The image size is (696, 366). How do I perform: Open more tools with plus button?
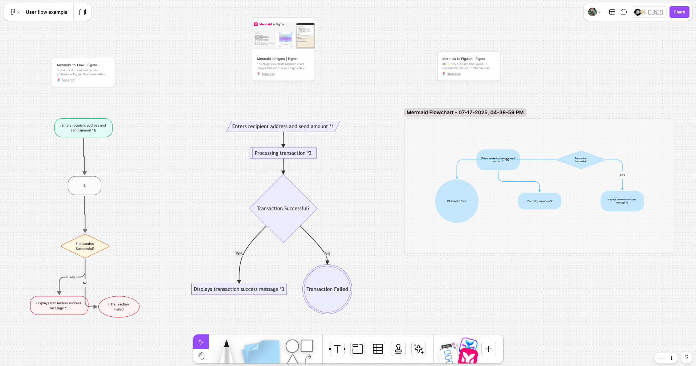pos(488,349)
